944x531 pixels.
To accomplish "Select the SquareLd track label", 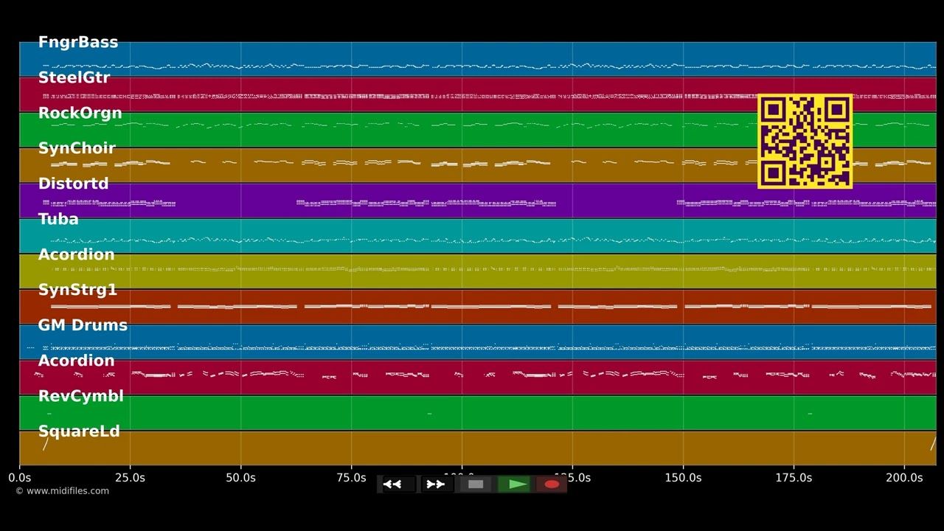I will coord(79,431).
